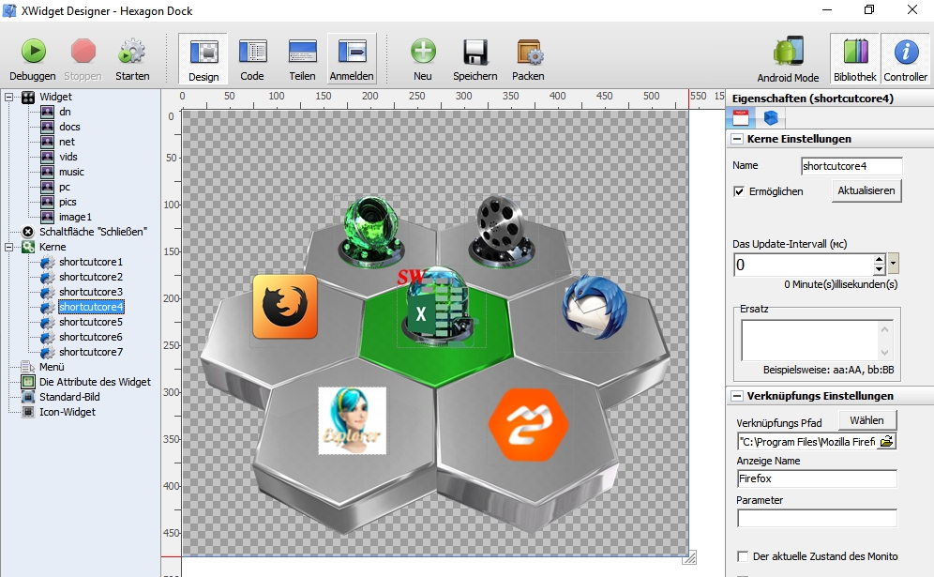Switch to Design view
The height and width of the screenshot is (577, 934).
(x=203, y=58)
